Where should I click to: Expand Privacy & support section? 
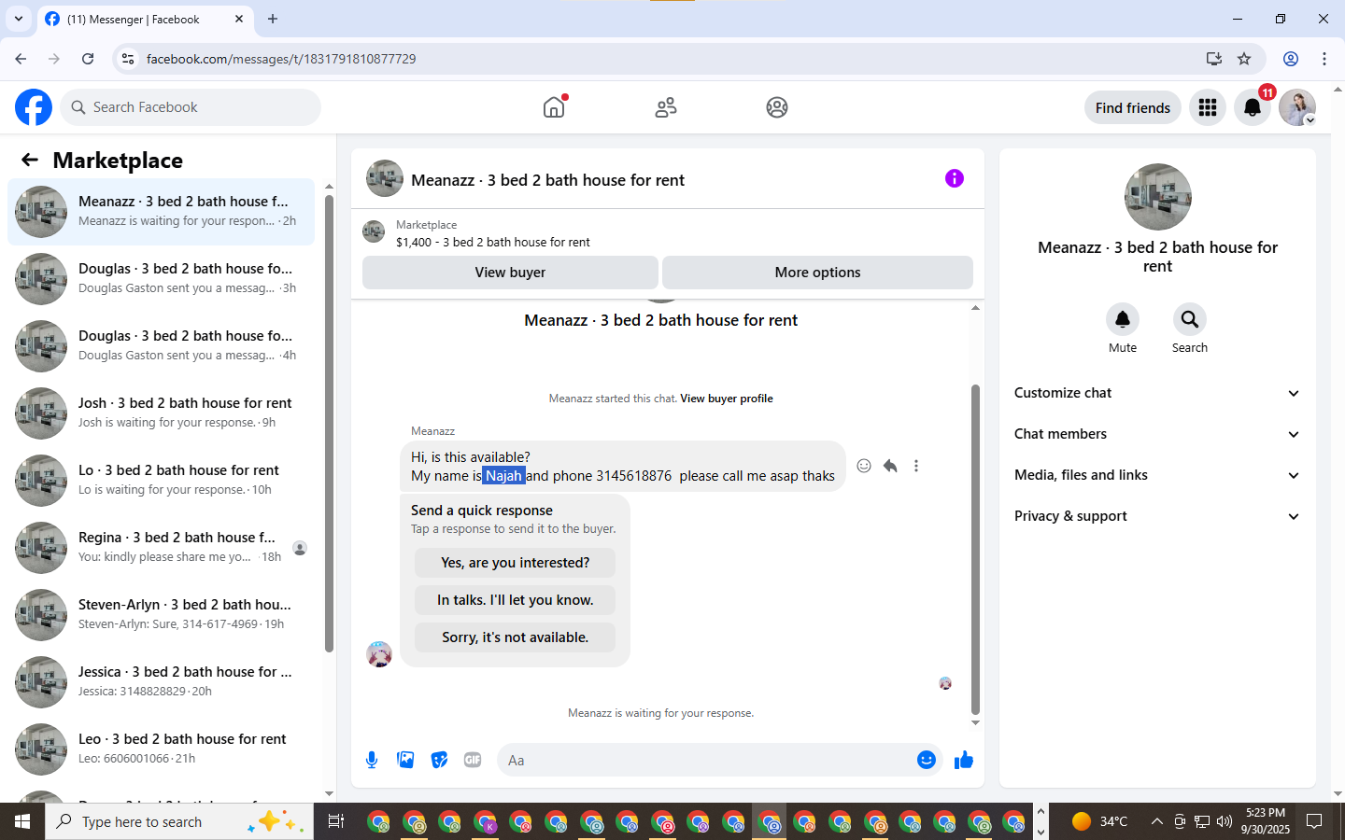[x=1157, y=516]
